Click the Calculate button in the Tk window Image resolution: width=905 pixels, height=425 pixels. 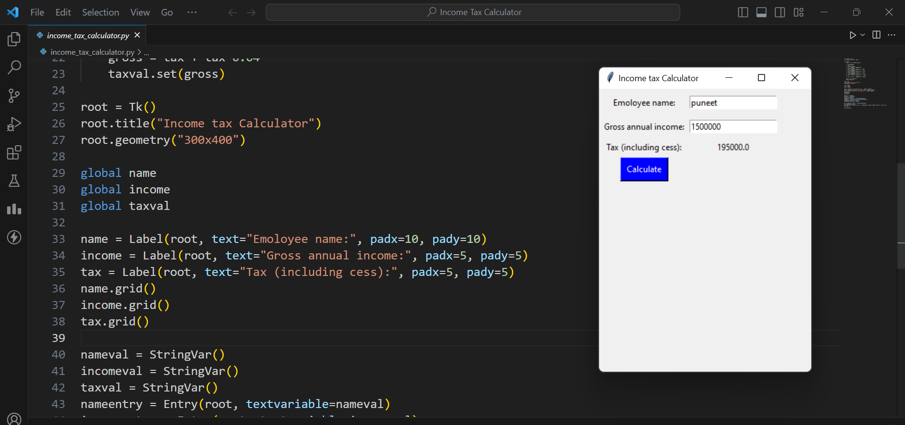click(x=644, y=169)
